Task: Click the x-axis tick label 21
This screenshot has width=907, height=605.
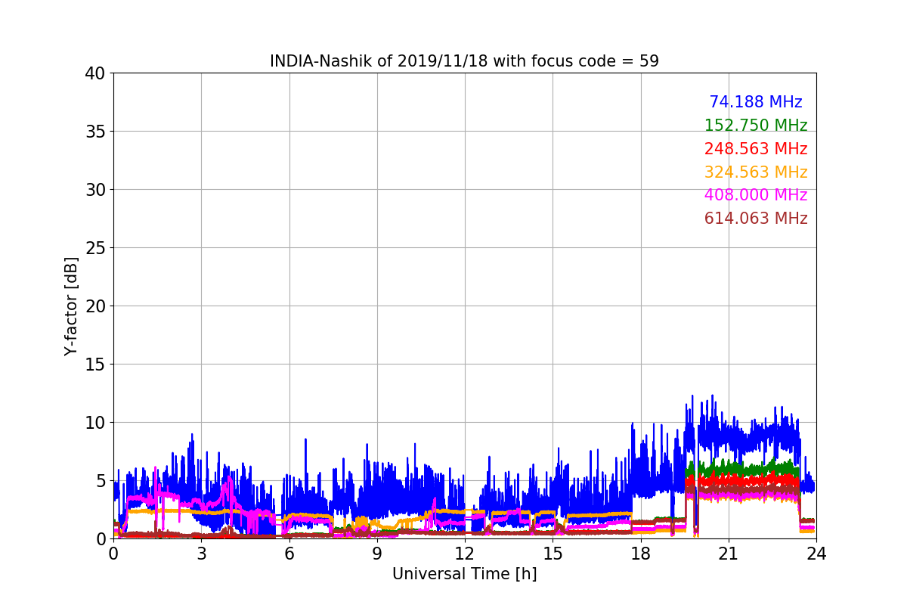Action: tap(728, 554)
